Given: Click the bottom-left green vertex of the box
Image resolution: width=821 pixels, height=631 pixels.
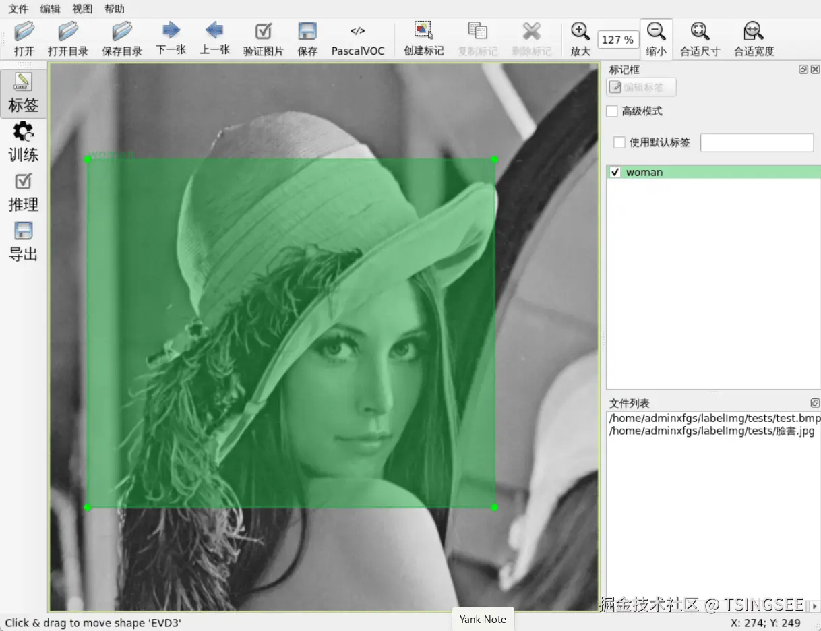Looking at the screenshot, I should click(88, 507).
